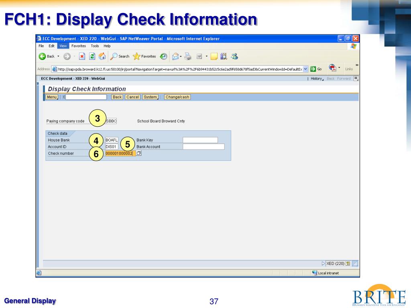Click the IE Forward arrow icon
Screen dimensions: 411x308
(x=67, y=56)
